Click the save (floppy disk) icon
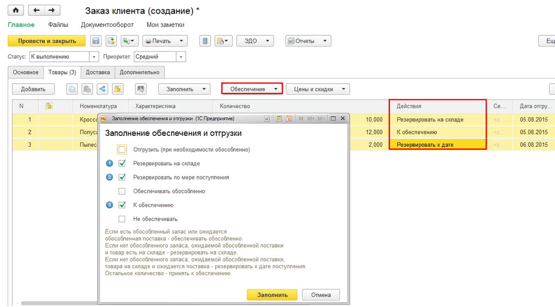This screenshot has height=307, width=555. pyautogui.click(x=96, y=41)
